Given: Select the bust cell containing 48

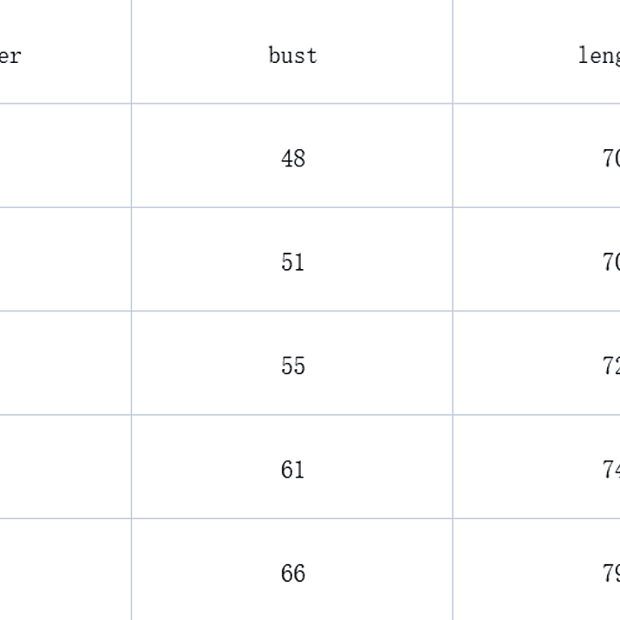Looking at the screenshot, I should click(x=292, y=159).
